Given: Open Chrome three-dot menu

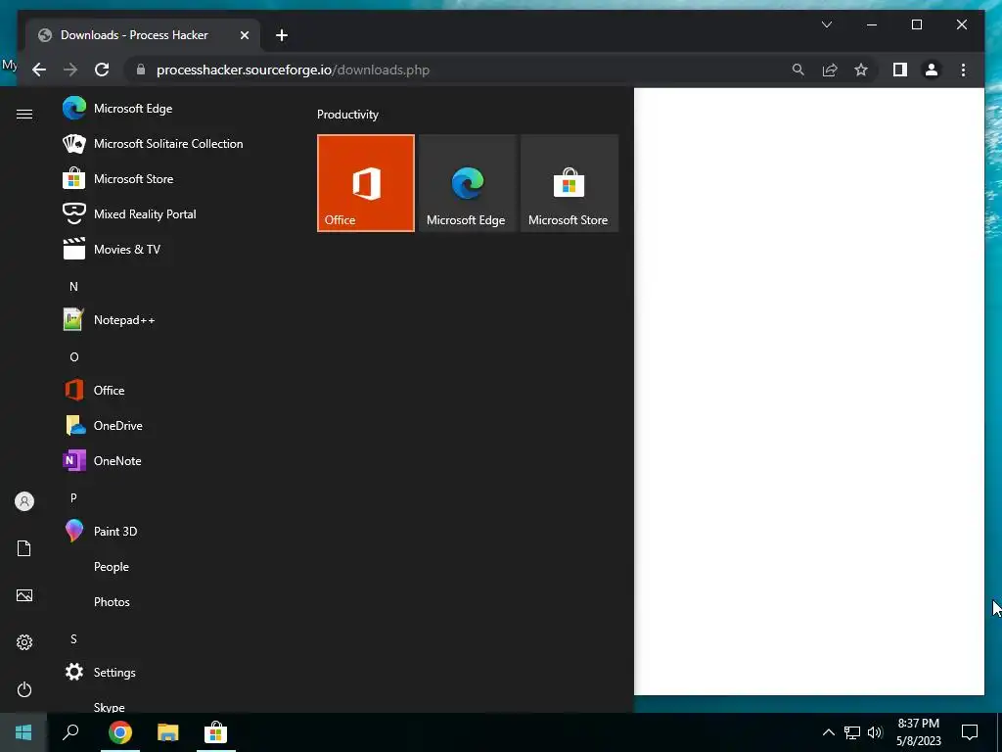Looking at the screenshot, I should (963, 70).
